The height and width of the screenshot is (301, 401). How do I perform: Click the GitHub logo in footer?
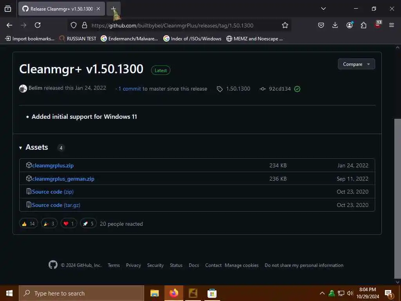click(53, 265)
